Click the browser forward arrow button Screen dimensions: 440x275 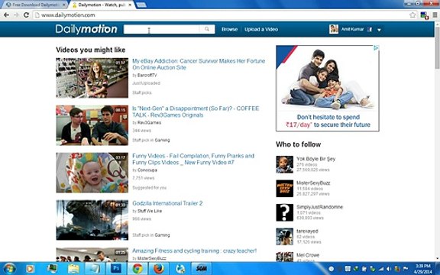(x=16, y=15)
